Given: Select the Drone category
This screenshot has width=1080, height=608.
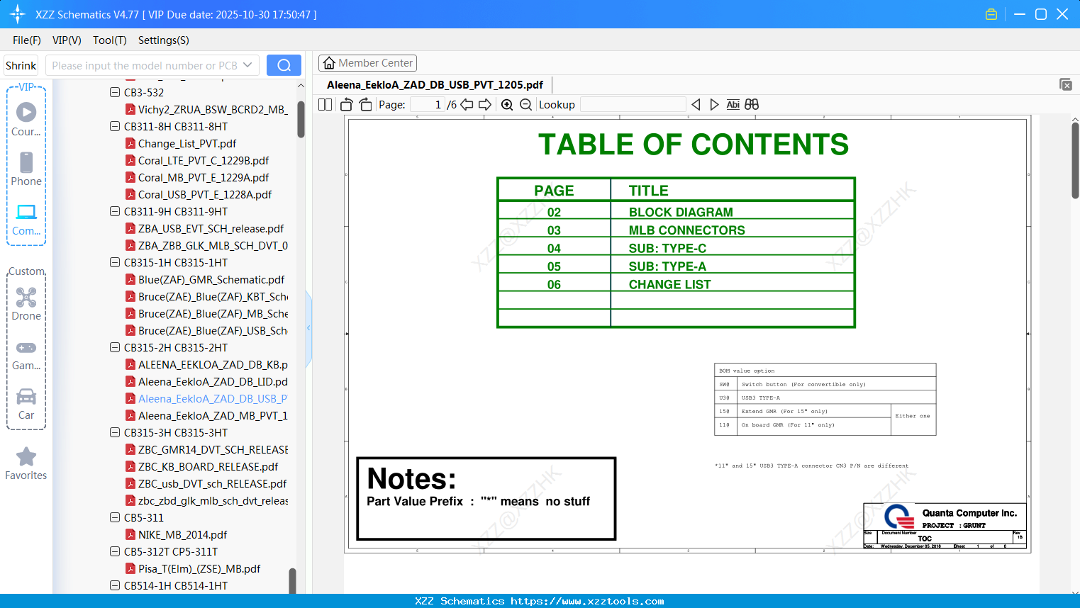Looking at the screenshot, I should coord(26,304).
